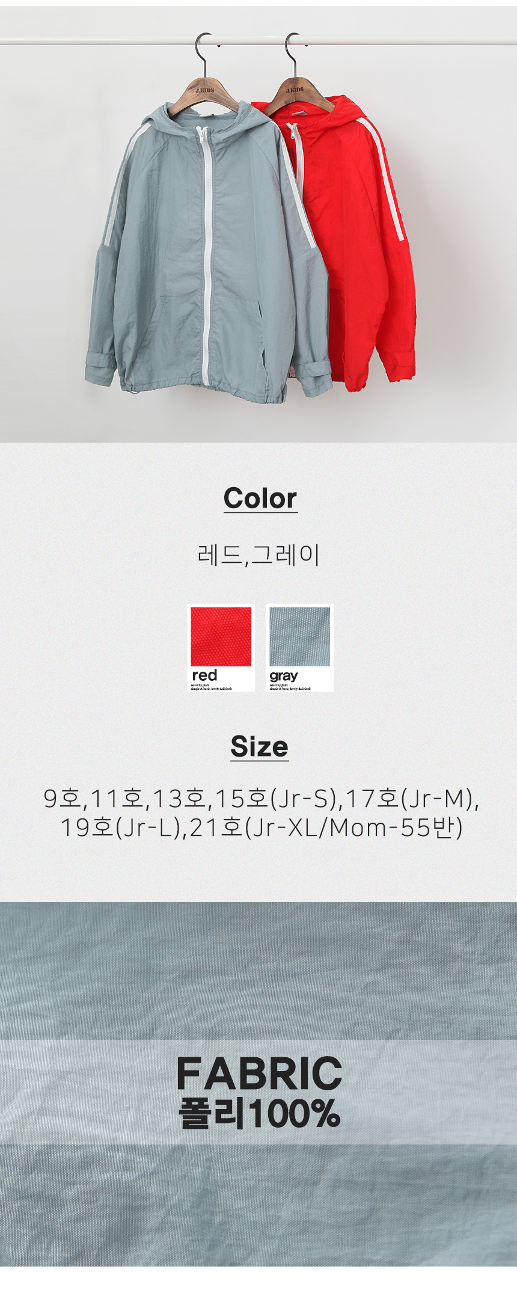Click the 폴리100% fabric label
The width and height of the screenshot is (517, 1293).
pos(259,1114)
